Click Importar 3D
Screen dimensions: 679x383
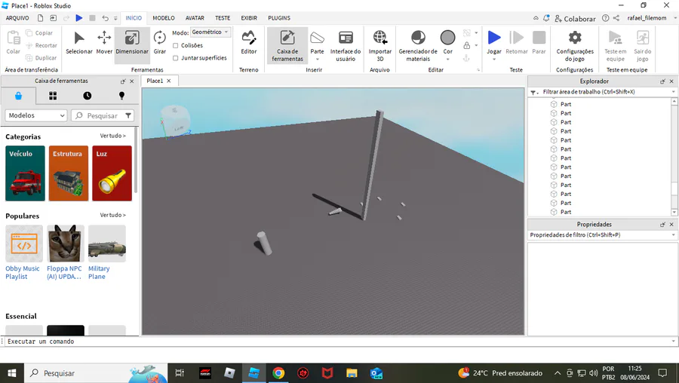pos(379,45)
